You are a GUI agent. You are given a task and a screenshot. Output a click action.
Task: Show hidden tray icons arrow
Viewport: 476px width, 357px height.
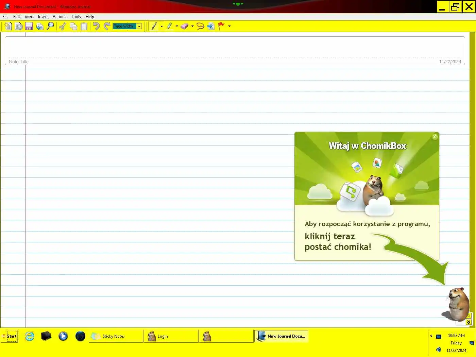pos(431,336)
